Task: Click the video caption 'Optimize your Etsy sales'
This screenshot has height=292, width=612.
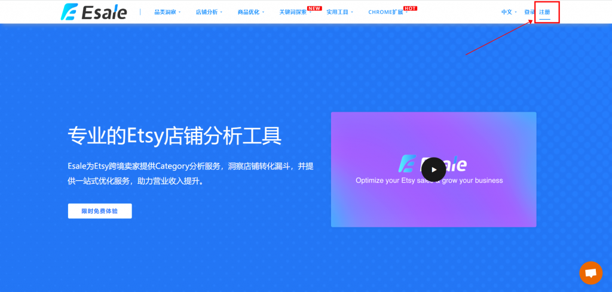Action: (429, 180)
